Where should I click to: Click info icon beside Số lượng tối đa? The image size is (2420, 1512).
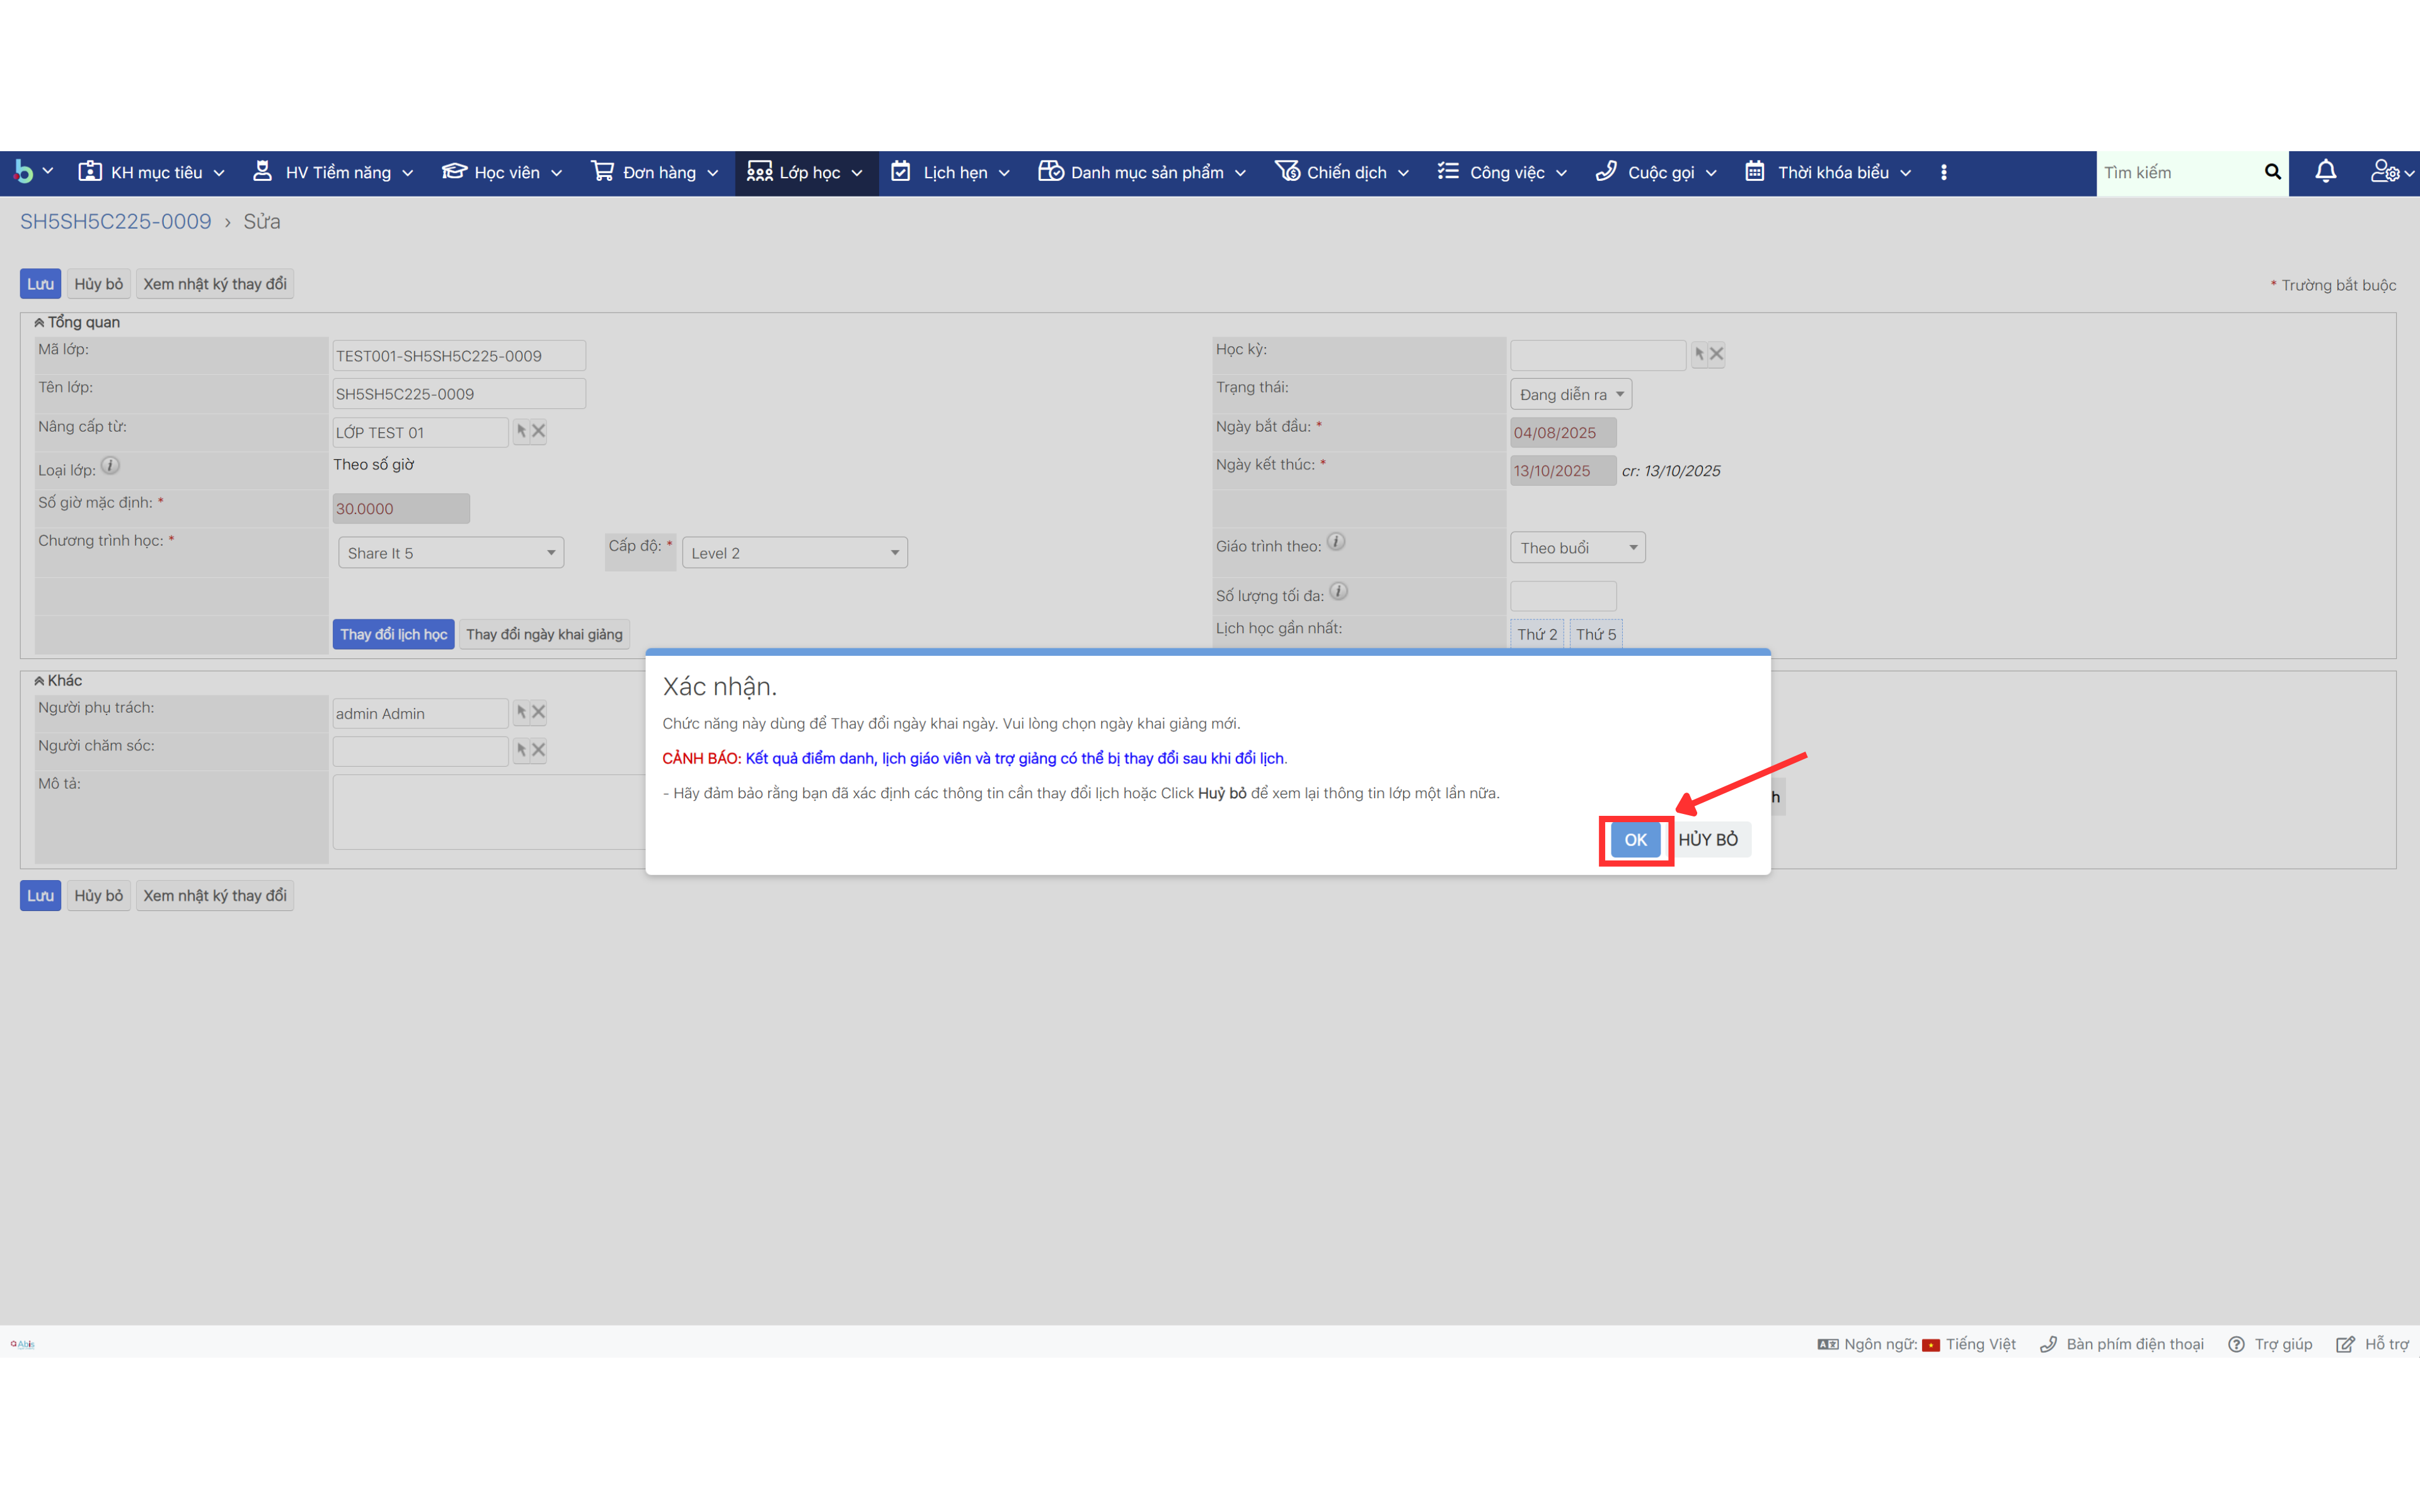click(1339, 592)
